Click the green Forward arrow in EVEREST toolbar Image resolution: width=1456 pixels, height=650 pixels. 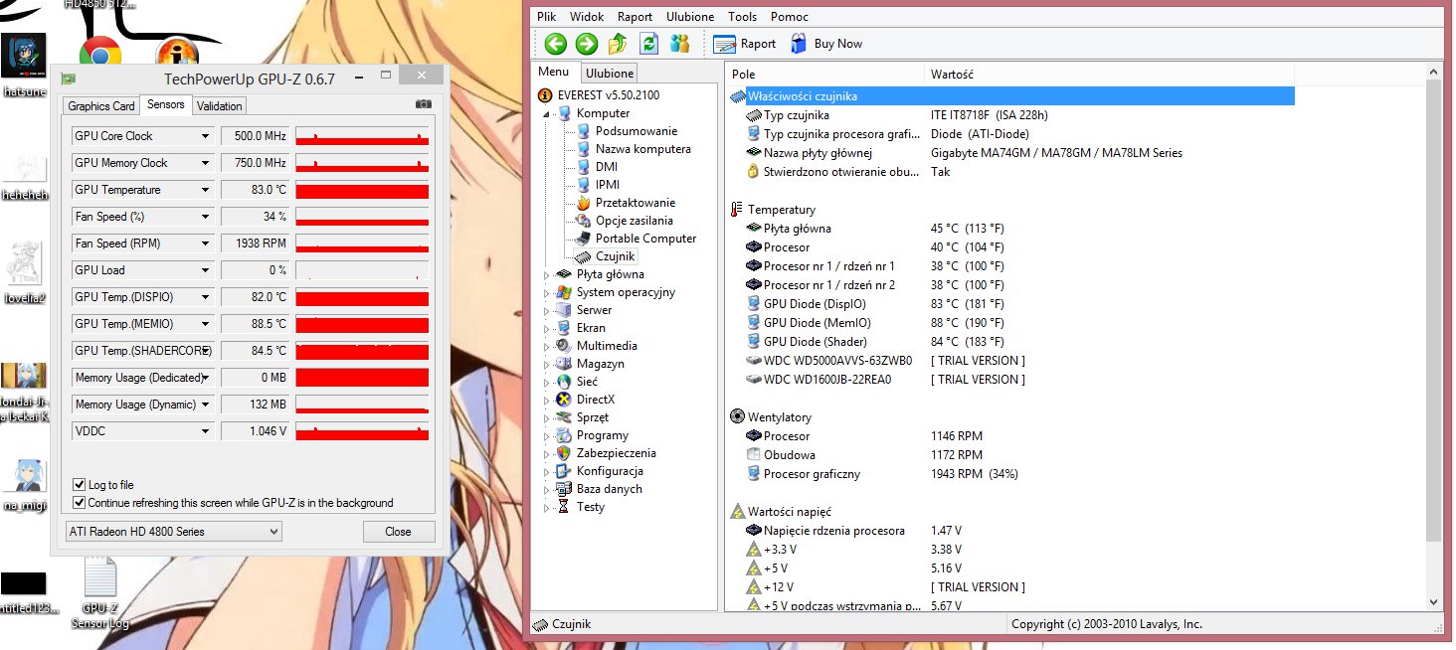(x=587, y=44)
